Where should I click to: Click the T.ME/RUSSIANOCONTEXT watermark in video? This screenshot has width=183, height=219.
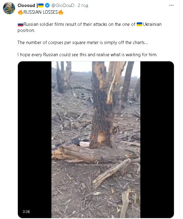(96, 165)
